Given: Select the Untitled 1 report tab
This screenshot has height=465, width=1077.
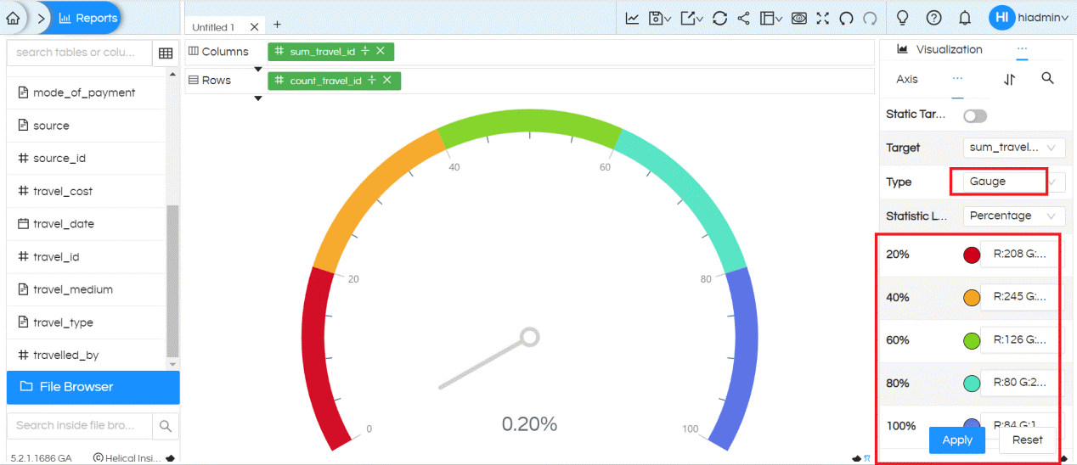Looking at the screenshot, I should click(x=214, y=27).
